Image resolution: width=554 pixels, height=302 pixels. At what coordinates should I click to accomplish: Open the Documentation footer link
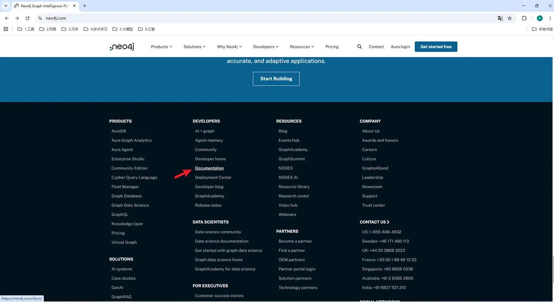[209, 168]
